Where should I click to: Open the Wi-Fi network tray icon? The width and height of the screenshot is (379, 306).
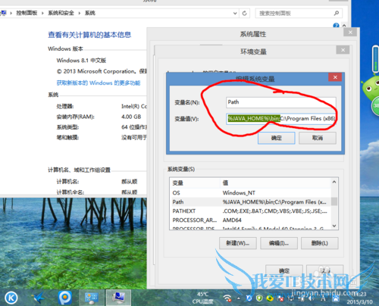227,298
